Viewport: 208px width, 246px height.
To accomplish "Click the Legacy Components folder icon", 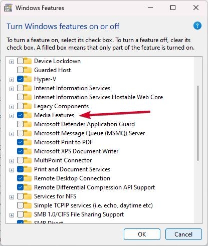I will [28, 106].
